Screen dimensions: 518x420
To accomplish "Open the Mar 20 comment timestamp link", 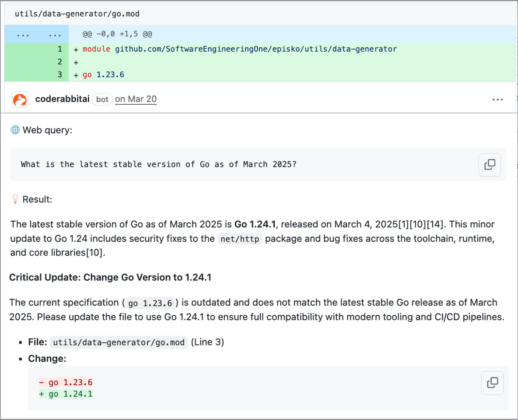I will pyautogui.click(x=136, y=99).
